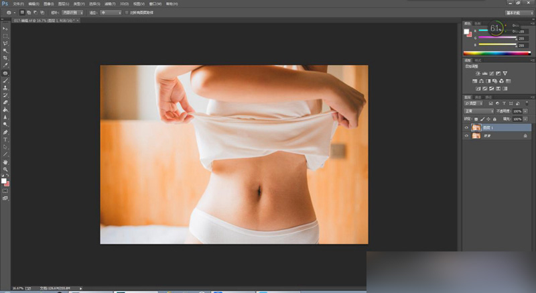This screenshot has width=536, height=293.
Task: Click the color spectrum ramp bar
Action: (x=496, y=54)
